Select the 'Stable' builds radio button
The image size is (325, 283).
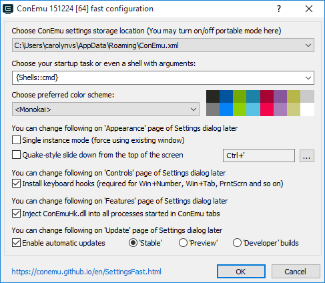coord(133,243)
